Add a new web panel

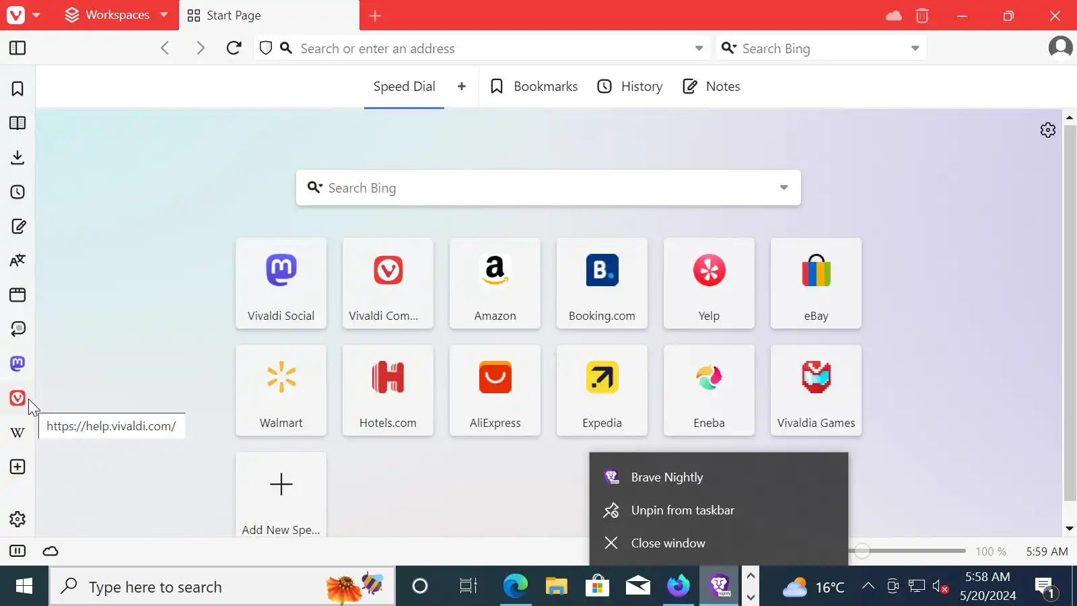point(18,467)
